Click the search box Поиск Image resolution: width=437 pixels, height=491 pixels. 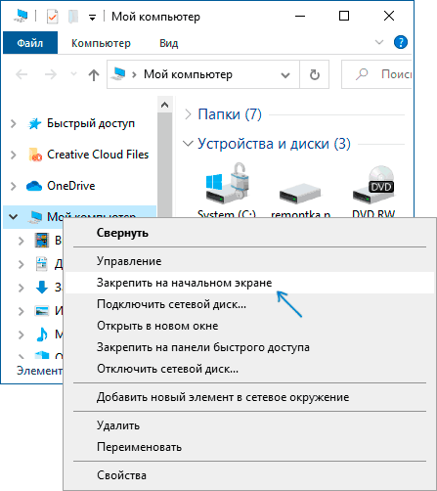point(376,74)
